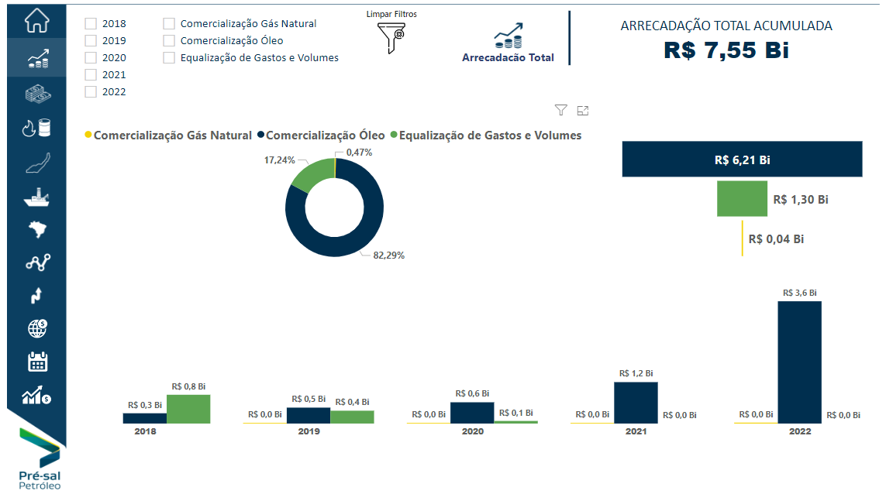Open the Brazil map sidebar icon
The image size is (886, 501).
point(36,229)
